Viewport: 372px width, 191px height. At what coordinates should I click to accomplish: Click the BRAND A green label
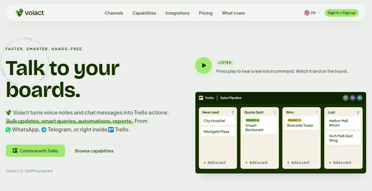pos(252,120)
